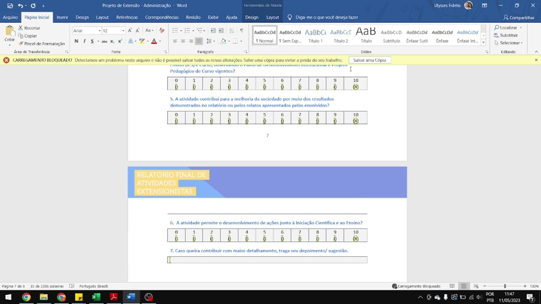Check option 10 in question 6 row
This screenshot has height=304, width=541.
(x=355, y=239)
